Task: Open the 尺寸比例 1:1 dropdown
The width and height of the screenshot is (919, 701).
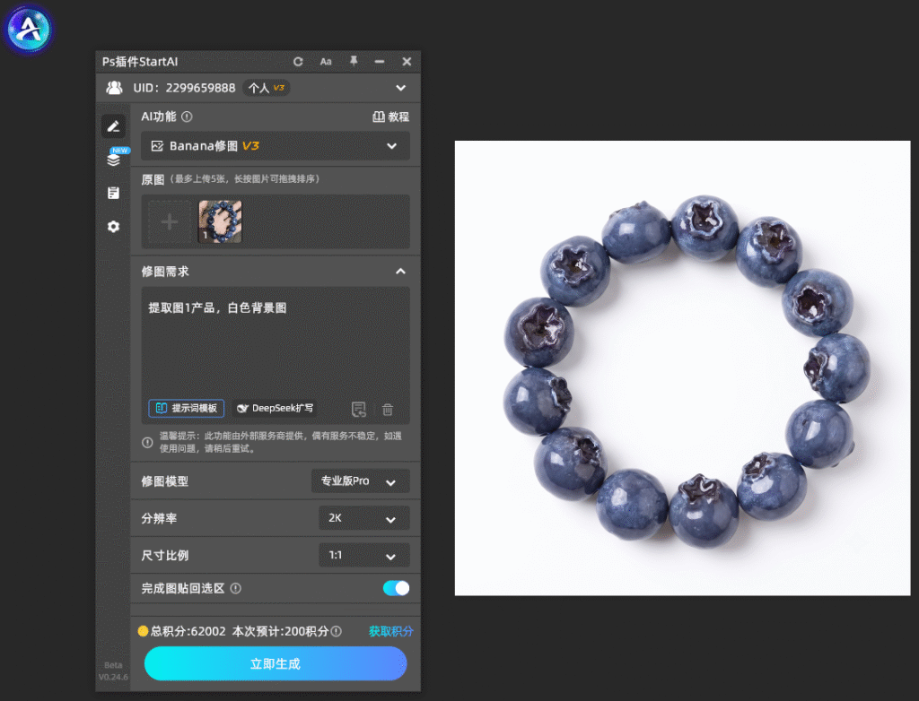Action: 364,555
